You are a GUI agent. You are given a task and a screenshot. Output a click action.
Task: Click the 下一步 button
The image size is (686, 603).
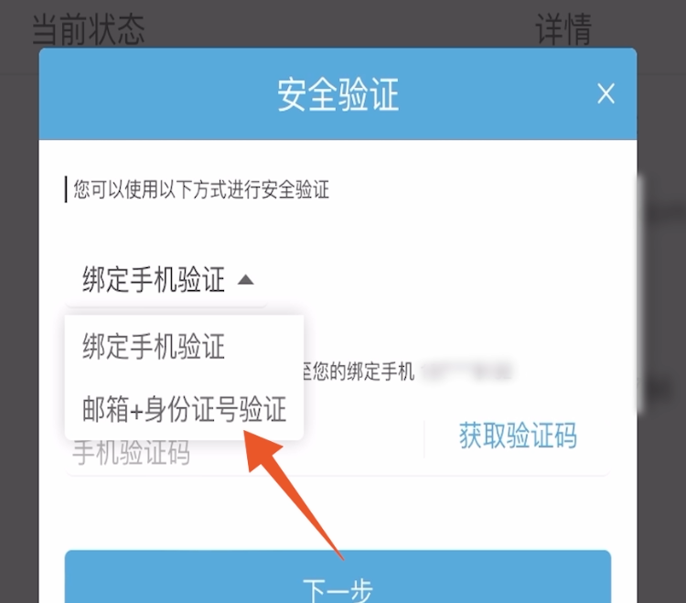coord(338,576)
